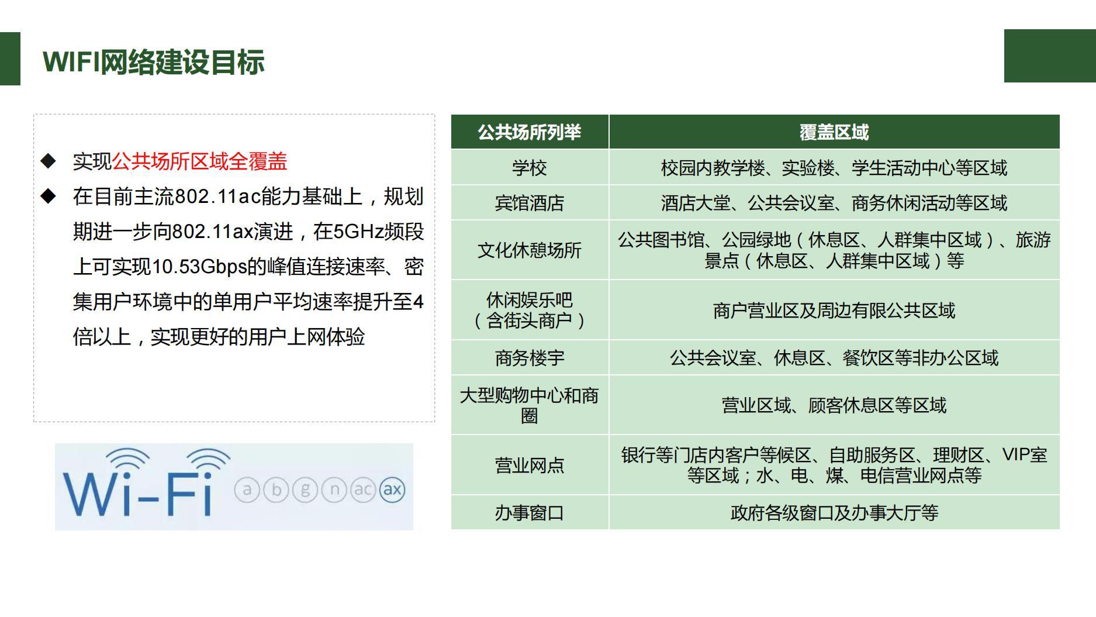
Task: Select the "休闲娱乐吧（含街头商户）" cell
Action: pos(530,310)
